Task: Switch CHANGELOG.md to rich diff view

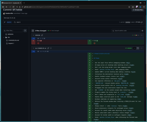Action: point(138,48)
